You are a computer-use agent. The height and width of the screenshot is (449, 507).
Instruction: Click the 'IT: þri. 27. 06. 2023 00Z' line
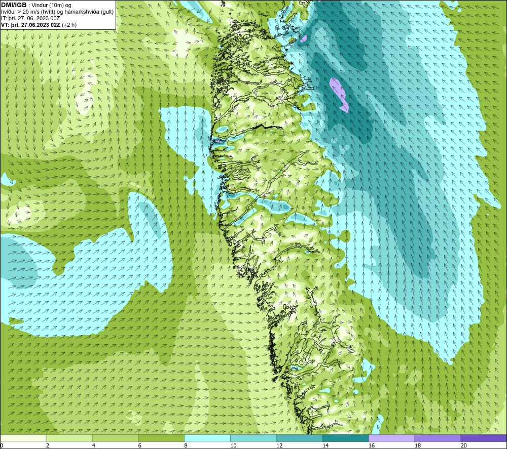point(30,18)
